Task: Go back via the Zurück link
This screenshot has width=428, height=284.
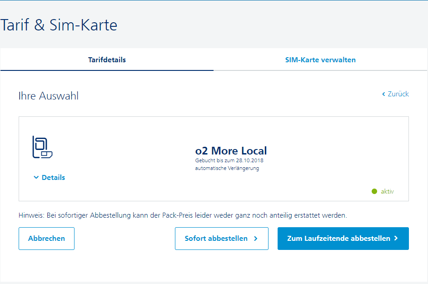Action: point(395,94)
